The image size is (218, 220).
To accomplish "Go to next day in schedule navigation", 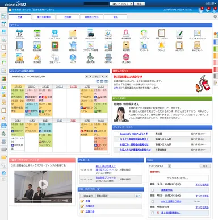I will [102, 77].
